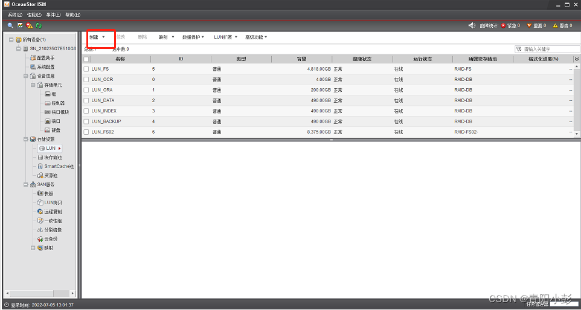581x310 pixels.
Task: Open the 事件(E) menu
Action: point(53,15)
